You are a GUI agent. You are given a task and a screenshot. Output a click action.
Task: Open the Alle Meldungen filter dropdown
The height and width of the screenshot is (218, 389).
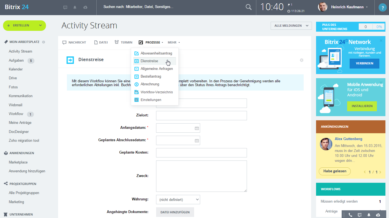pos(291,25)
